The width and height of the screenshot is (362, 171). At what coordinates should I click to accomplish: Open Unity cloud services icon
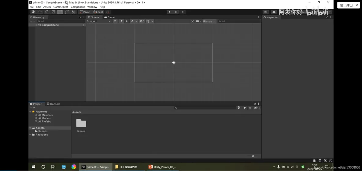pos(274,12)
